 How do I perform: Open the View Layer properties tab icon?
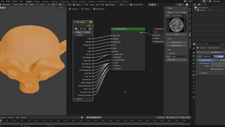tap(194, 60)
